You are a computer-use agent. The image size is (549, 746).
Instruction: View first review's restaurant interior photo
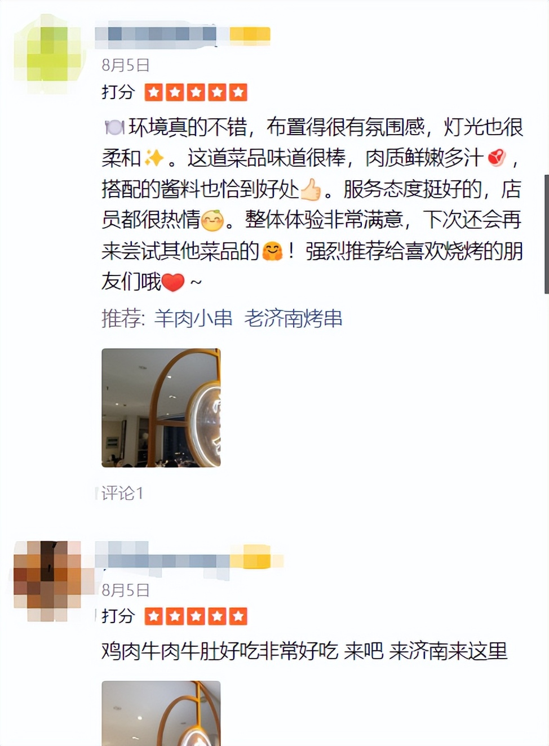[x=161, y=408]
